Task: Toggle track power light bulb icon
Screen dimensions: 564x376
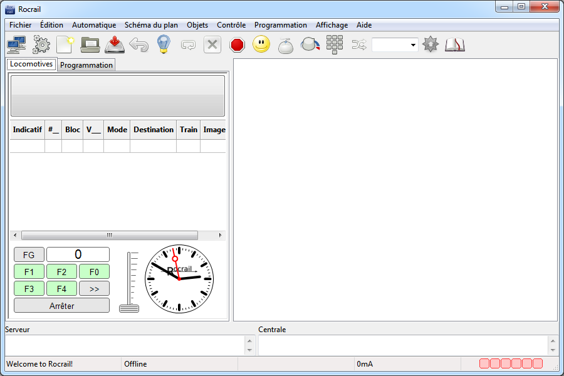Action: pyautogui.click(x=164, y=44)
